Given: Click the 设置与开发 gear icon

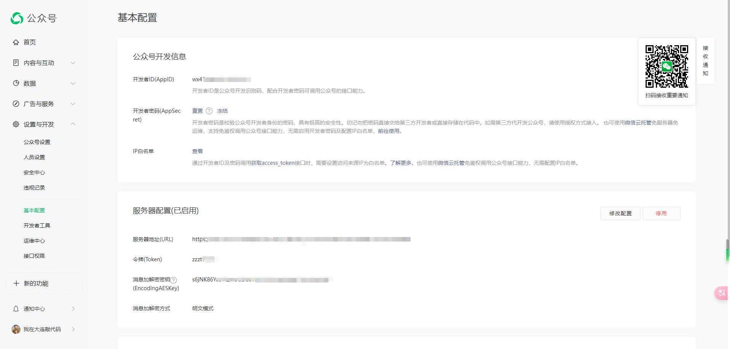Looking at the screenshot, I should point(16,124).
